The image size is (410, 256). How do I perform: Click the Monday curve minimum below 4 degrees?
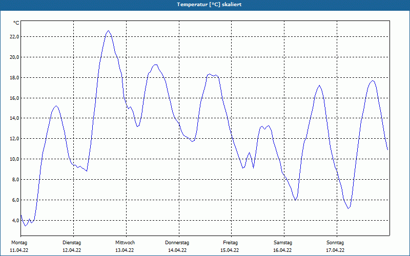[25, 226]
